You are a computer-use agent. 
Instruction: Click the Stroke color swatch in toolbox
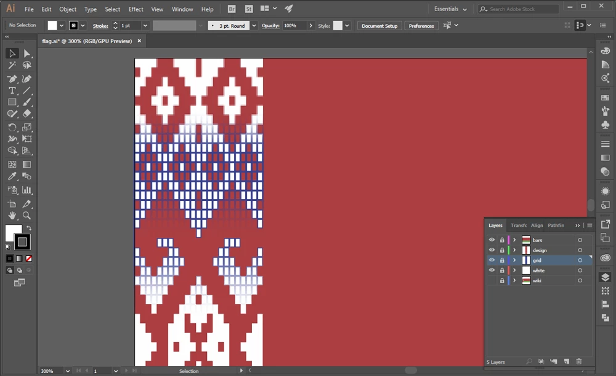pyautogui.click(x=22, y=242)
